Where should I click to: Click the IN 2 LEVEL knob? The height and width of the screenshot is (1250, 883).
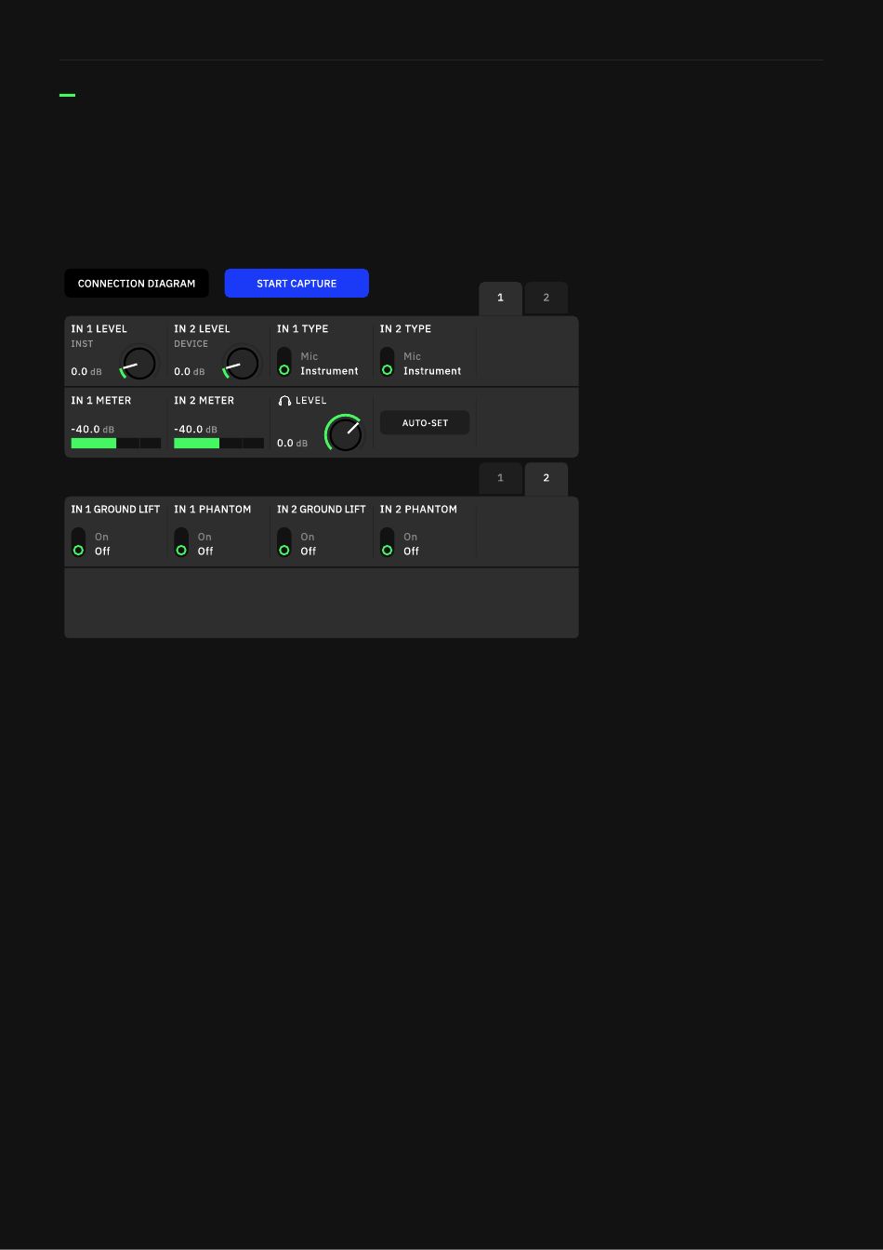[x=242, y=363]
